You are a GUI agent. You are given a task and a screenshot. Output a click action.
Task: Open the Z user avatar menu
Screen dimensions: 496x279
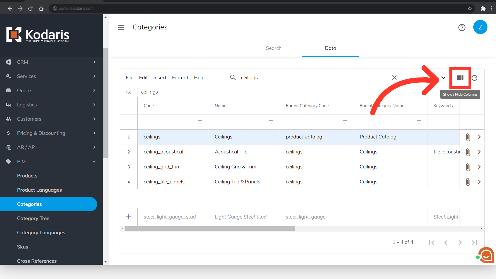pyautogui.click(x=480, y=27)
